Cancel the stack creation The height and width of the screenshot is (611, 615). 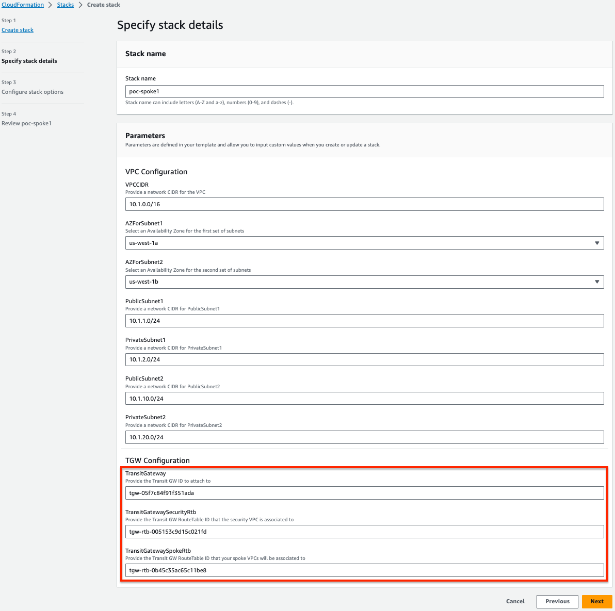pyautogui.click(x=515, y=601)
